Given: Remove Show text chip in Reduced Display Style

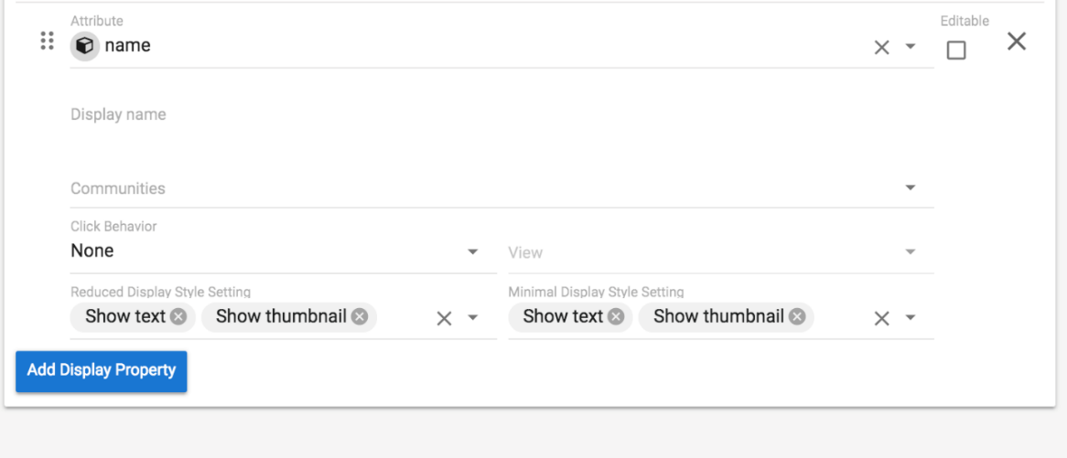Looking at the screenshot, I should click(x=178, y=316).
